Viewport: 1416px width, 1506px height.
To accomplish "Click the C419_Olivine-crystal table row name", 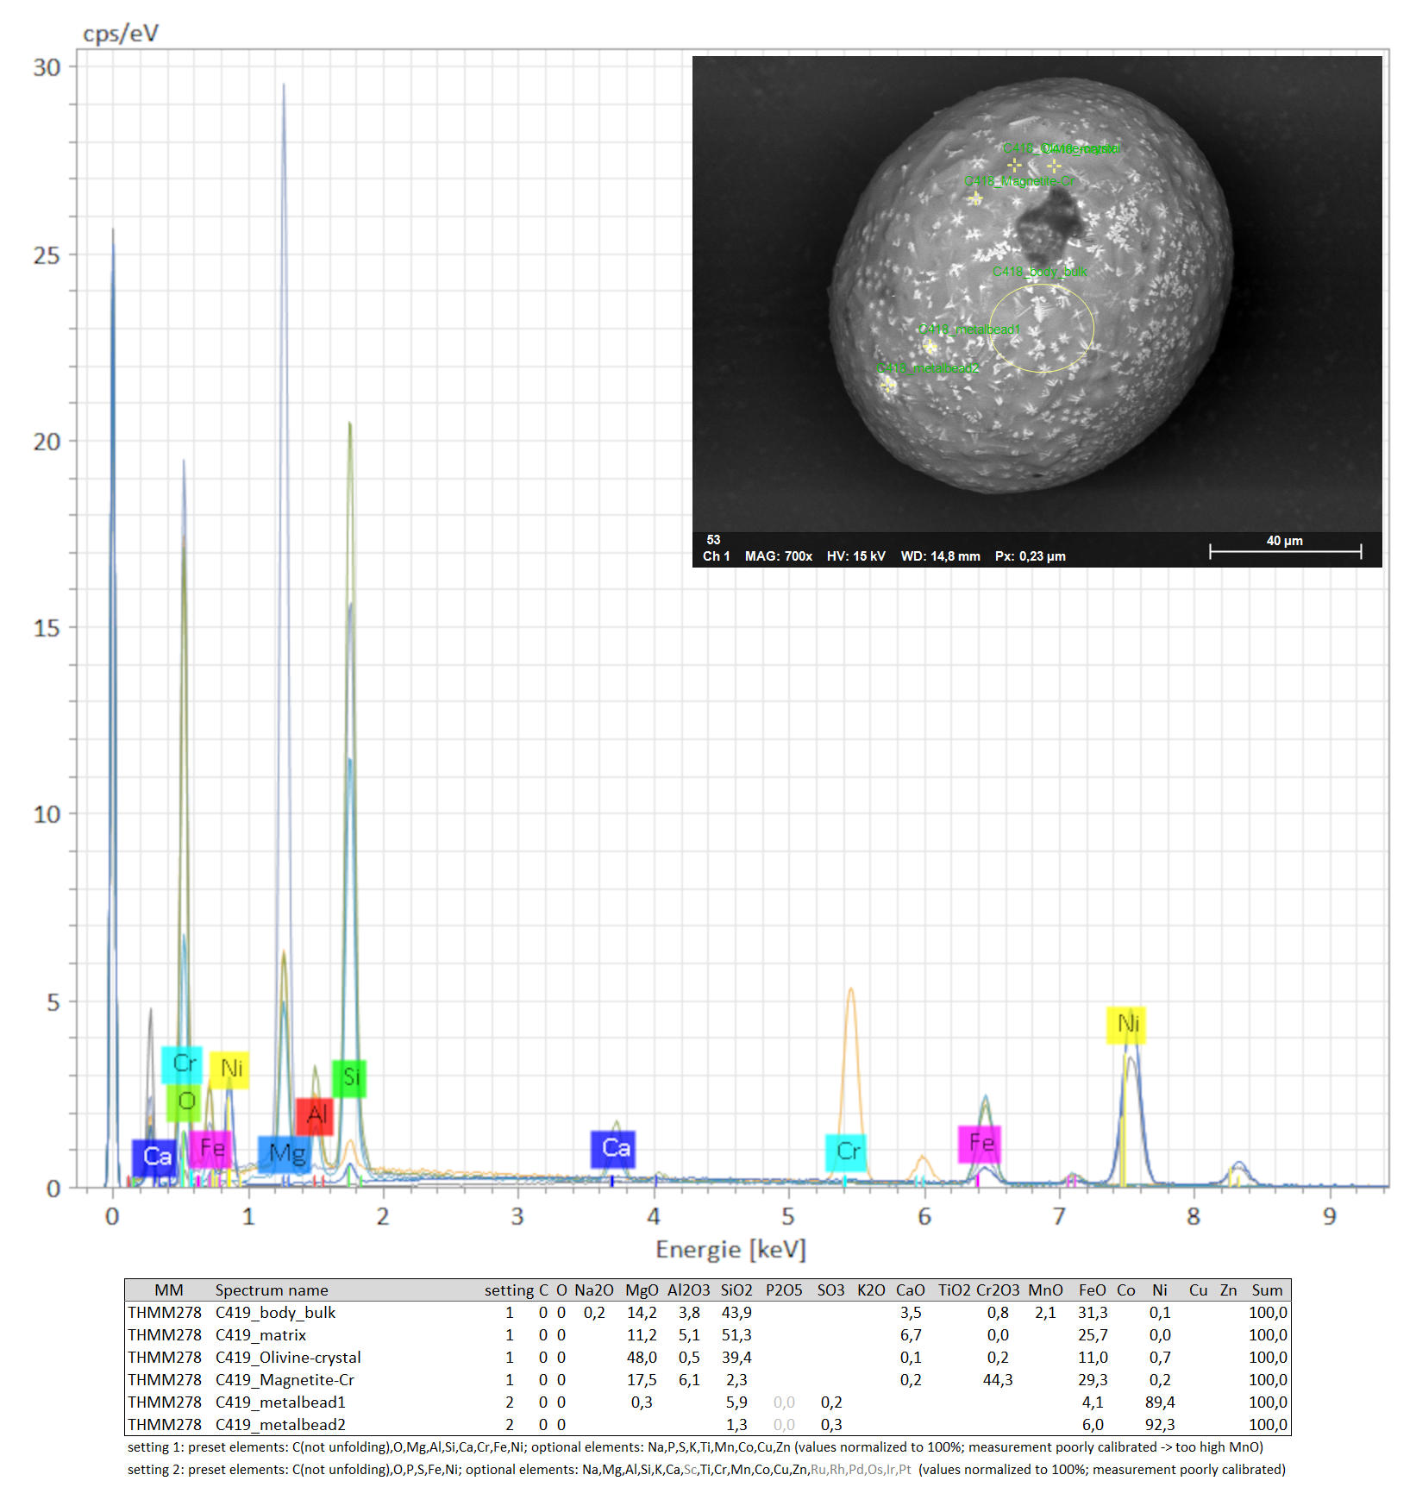I will [288, 1358].
